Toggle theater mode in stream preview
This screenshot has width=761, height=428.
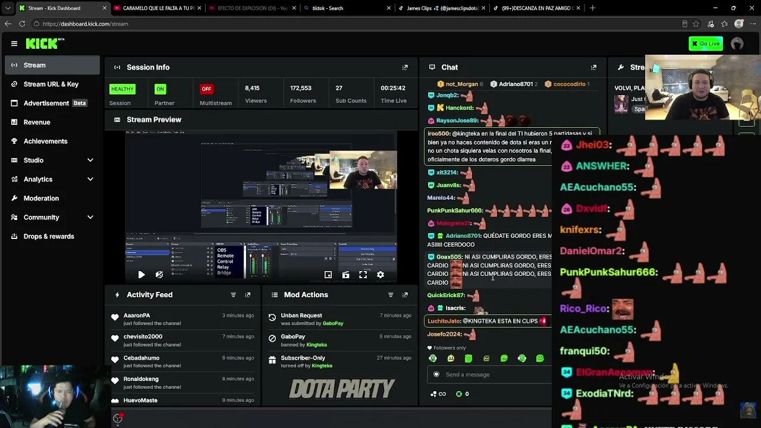345,275
